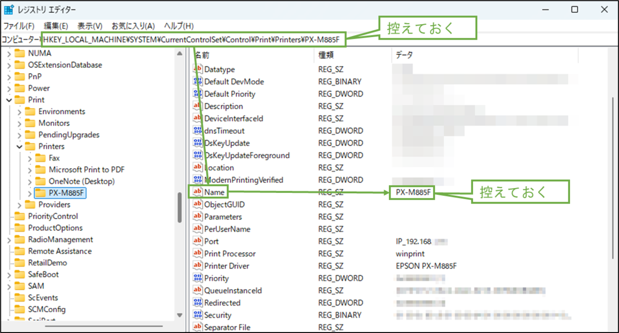Image resolution: width=619 pixels, height=333 pixels.
Task: Select the QueueInstanceId value name
Action: pyautogui.click(x=233, y=291)
